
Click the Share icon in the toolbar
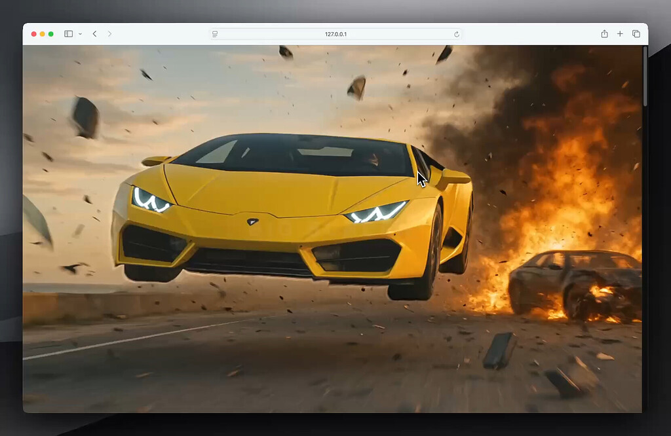603,33
